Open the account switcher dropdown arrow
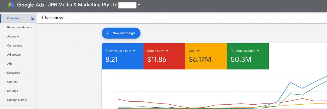Viewport: 327px width, 109px height. [x=139, y=5]
